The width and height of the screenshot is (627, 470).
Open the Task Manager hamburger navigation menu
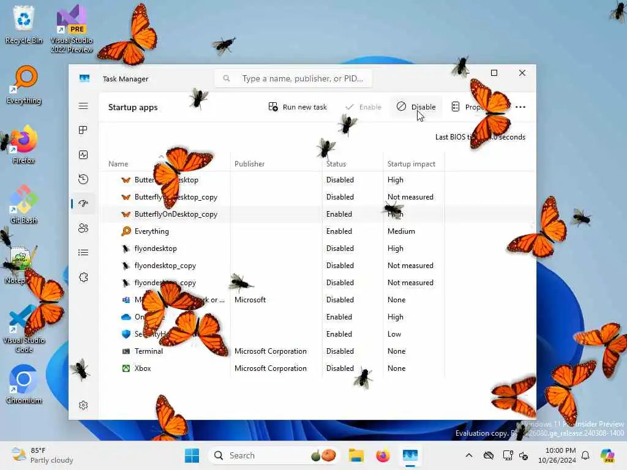pyautogui.click(x=83, y=106)
